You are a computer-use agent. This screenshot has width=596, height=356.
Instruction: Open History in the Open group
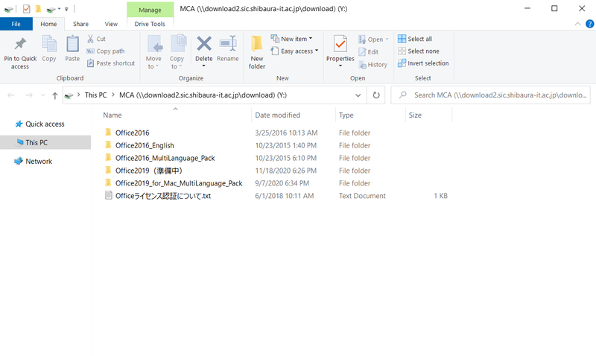pyautogui.click(x=373, y=65)
